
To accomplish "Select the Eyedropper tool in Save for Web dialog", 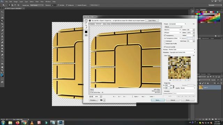I will pyautogui.click(x=86, y=28).
